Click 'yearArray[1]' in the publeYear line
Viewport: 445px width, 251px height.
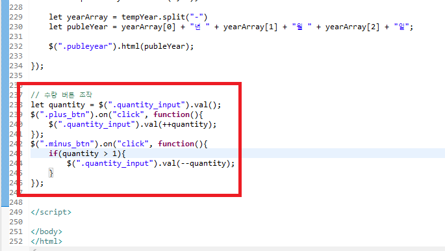(x=250, y=27)
